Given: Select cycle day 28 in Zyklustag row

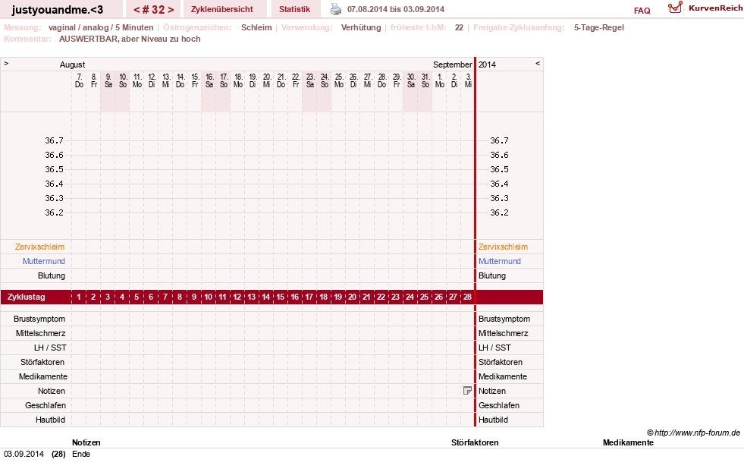Looking at the screenshot, I should click(467, 297).
